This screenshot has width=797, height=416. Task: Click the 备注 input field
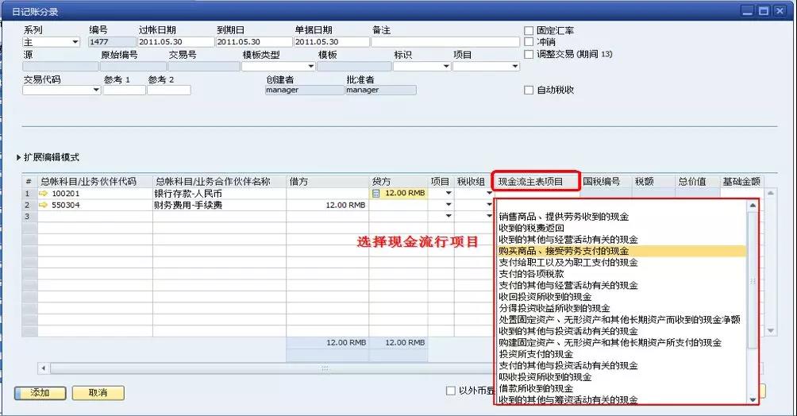tap(445, 42)
